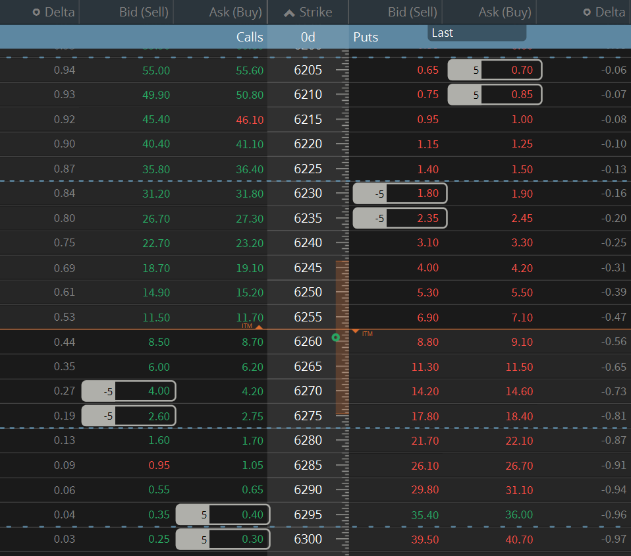Click the 6220 call bid 40.40
The width and height of the screenshot is (631, 556).
click(x=156, y=144)
